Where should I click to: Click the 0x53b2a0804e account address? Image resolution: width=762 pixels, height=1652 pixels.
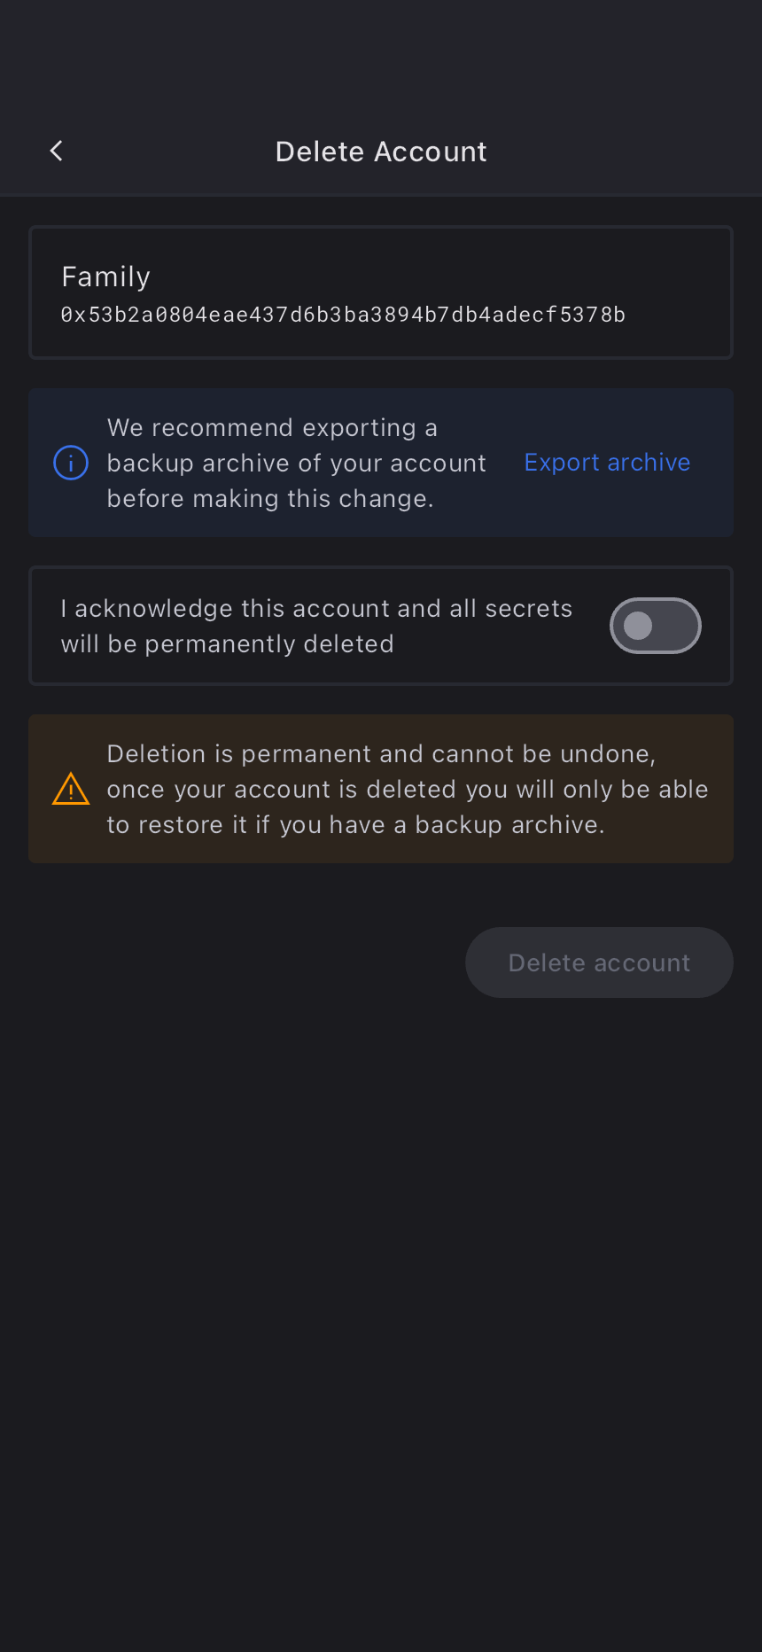(x=343, y=315)
